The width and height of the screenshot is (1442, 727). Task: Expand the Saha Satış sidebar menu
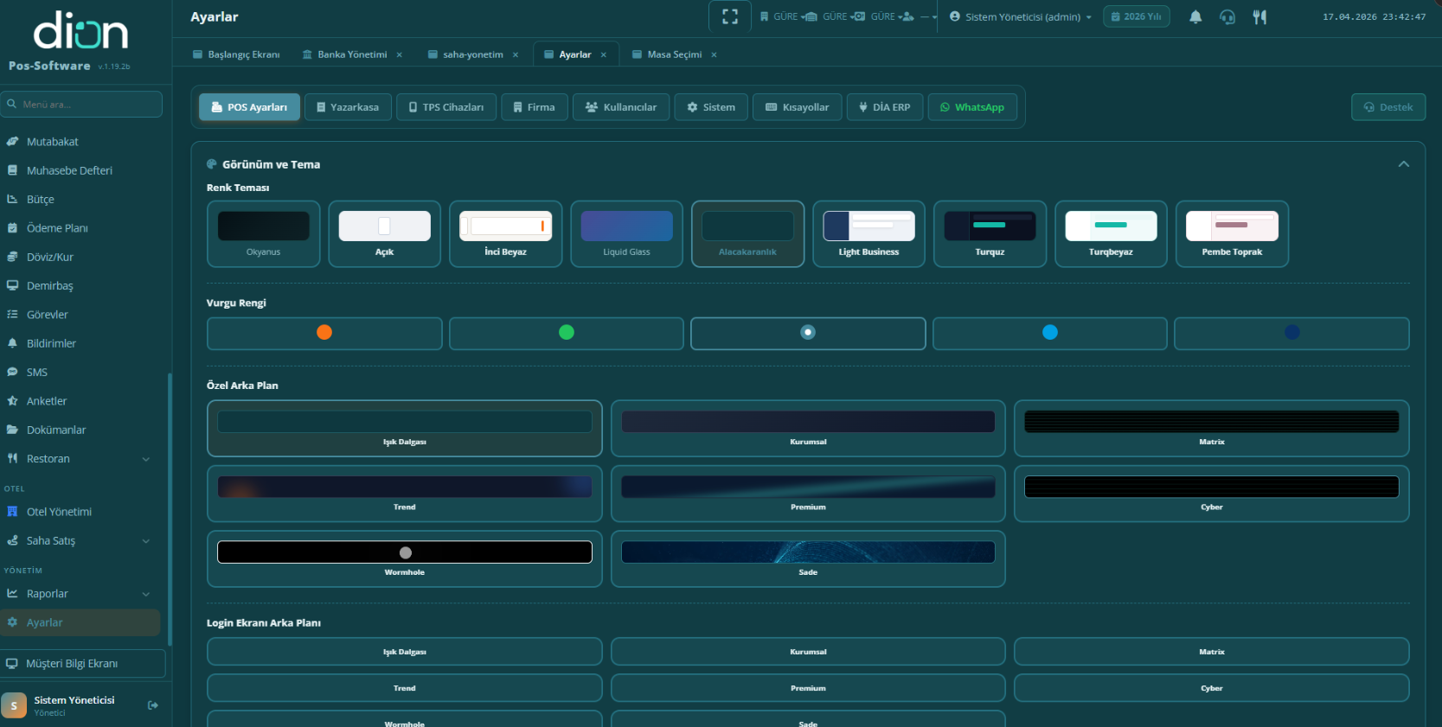(80, 541)
